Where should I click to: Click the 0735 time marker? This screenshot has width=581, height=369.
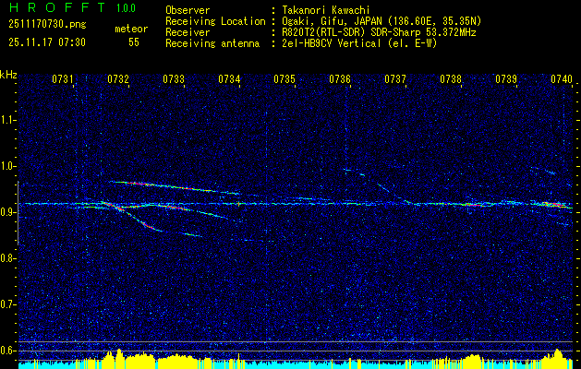tap(284, 79)
